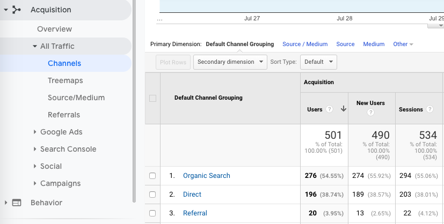Open the Direct channel link

[x=192, y=195]
